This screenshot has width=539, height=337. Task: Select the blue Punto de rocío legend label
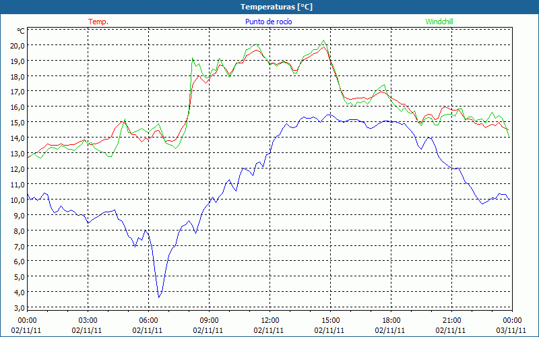pos(268,22)
